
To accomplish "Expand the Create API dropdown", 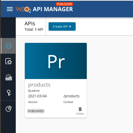I will pos(62,26).
